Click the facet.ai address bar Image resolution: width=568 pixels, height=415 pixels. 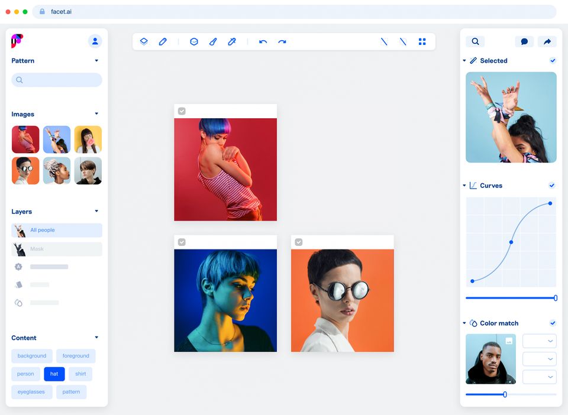294,12
